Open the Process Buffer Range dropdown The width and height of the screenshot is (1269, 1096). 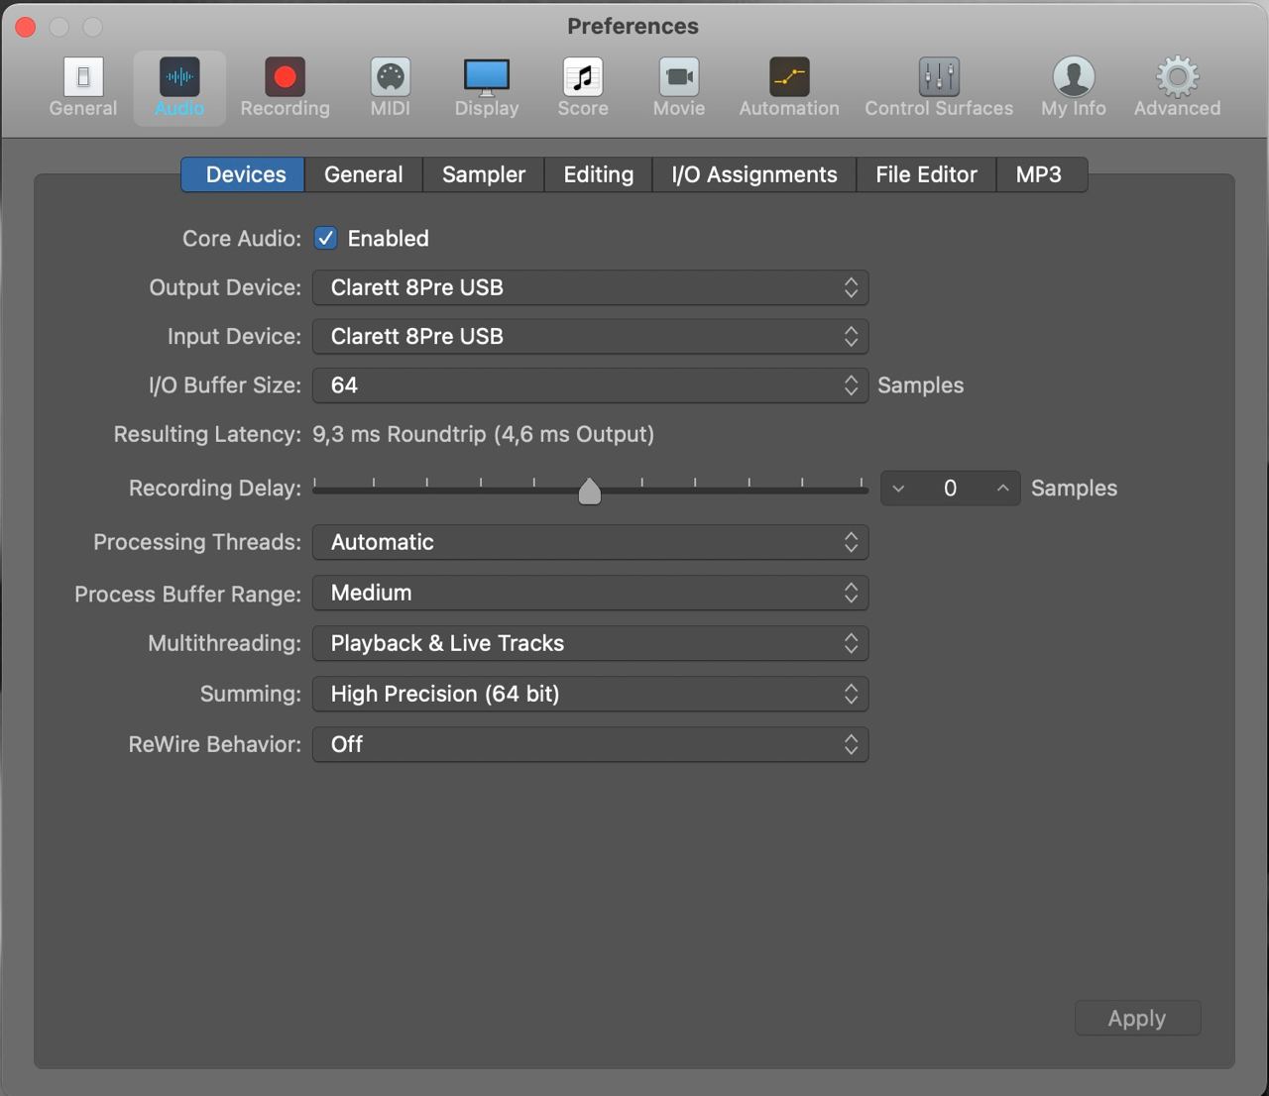point(591,593)
